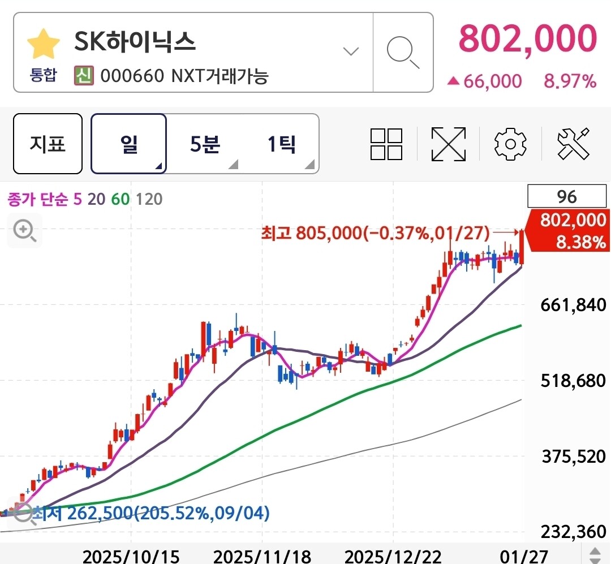Click the fullscreen expand arrows icon

point(449,144)
